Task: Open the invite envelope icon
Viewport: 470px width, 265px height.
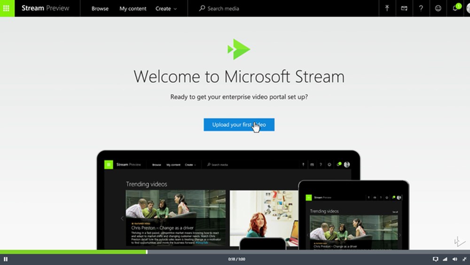Action: (404, 8)
